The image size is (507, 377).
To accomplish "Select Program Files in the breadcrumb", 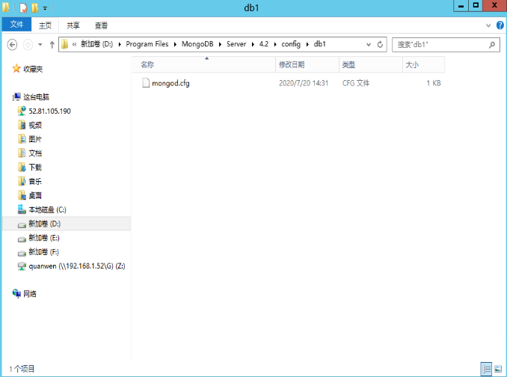I will click(x=147, y=44).
